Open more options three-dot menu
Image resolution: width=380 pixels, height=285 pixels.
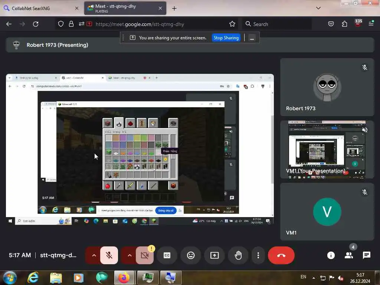tap(258, 255)
